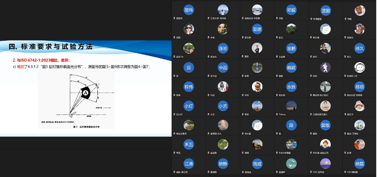The height and width of the screenshot is (177, 377).
Task: Click the 邢久 participant avatar
Action: pos(359,48)
